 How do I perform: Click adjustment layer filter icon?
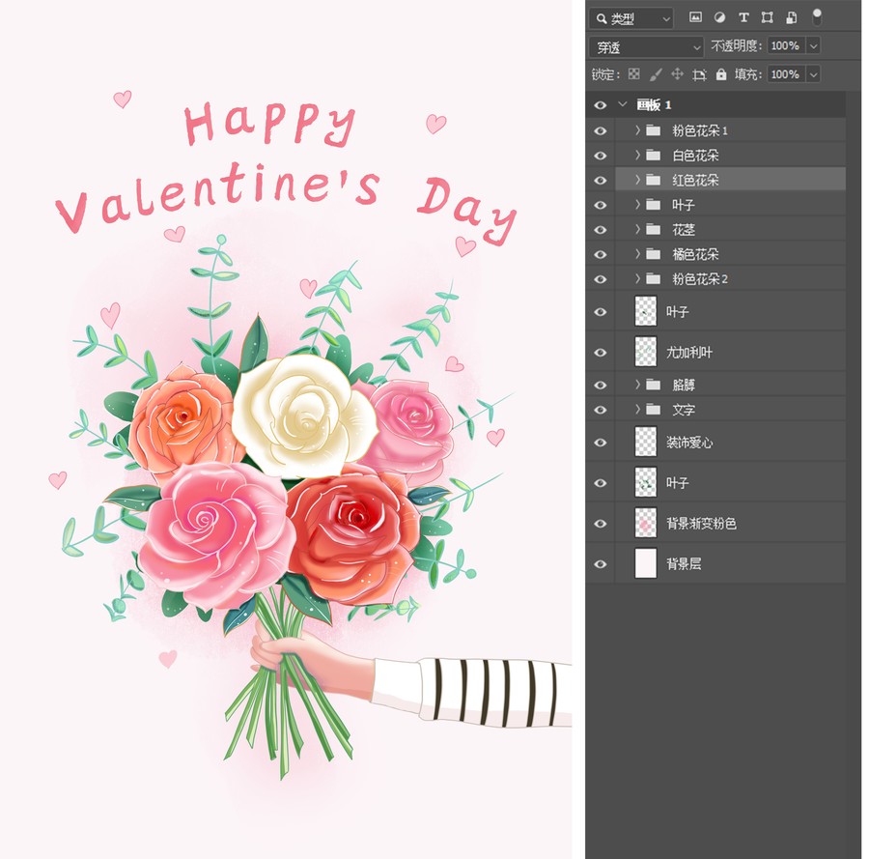point(719,17)
